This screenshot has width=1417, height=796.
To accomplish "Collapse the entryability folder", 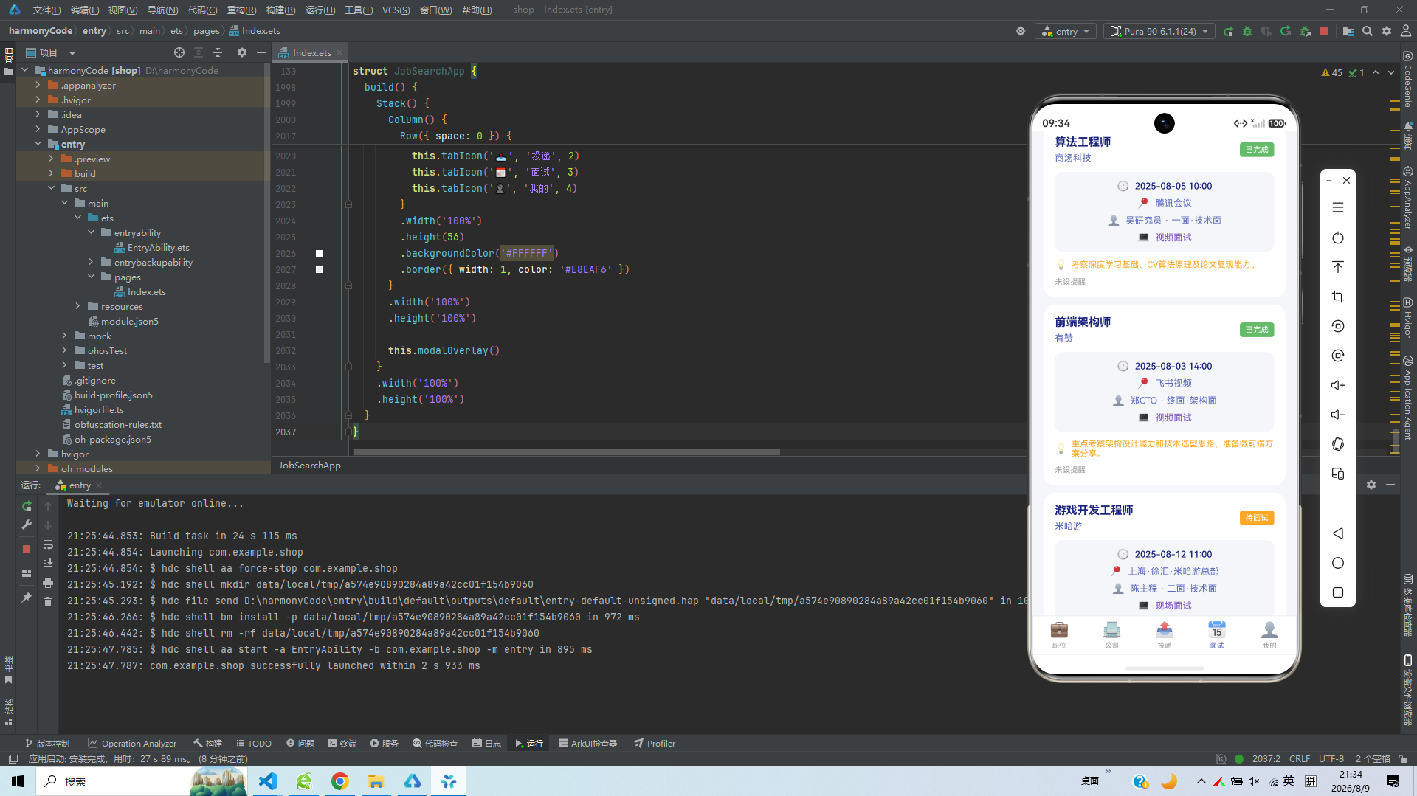I will [91, 232].
